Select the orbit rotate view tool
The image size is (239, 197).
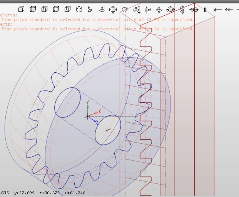pos(171,10)
